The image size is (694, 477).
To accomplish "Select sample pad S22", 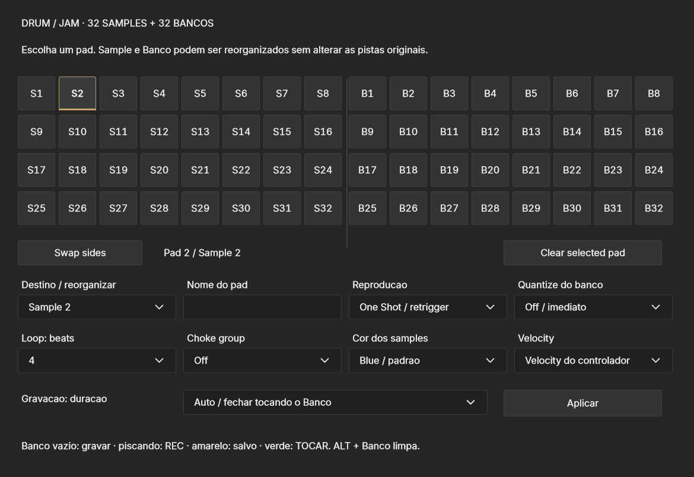I will (x=241, y=170).
